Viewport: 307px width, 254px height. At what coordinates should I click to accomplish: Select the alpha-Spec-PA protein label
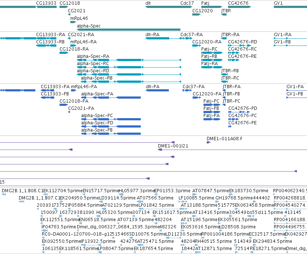coord(97,94)
